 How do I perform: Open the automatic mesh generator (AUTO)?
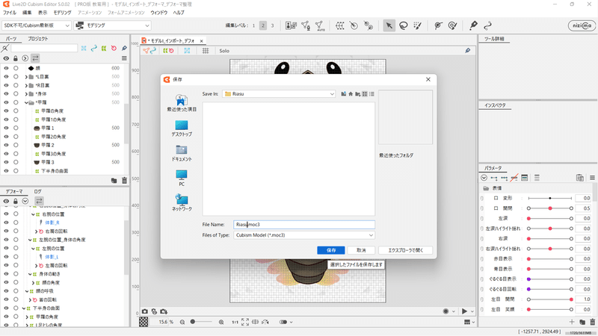click(320, 25)
